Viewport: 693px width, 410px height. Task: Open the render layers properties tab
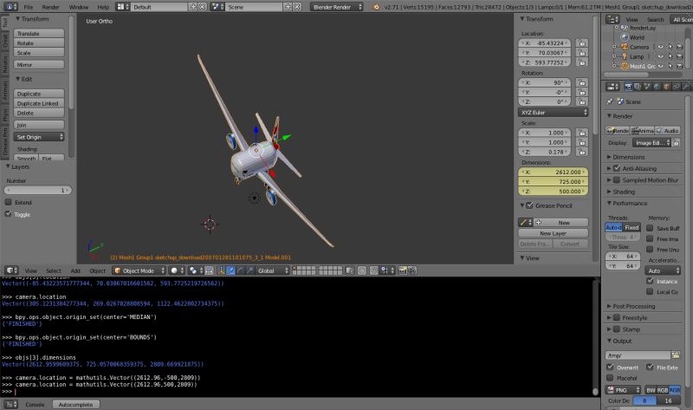point(638,87)
